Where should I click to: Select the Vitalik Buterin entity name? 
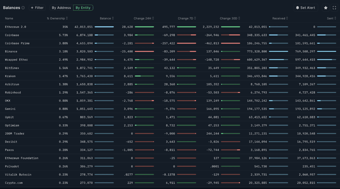18,175
